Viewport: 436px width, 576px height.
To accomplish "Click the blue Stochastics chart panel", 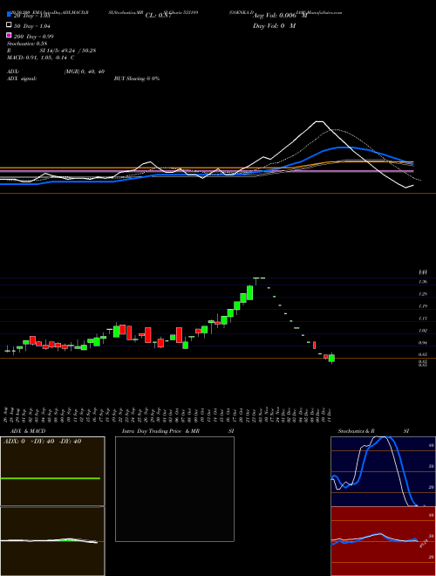I will (383, 471).
